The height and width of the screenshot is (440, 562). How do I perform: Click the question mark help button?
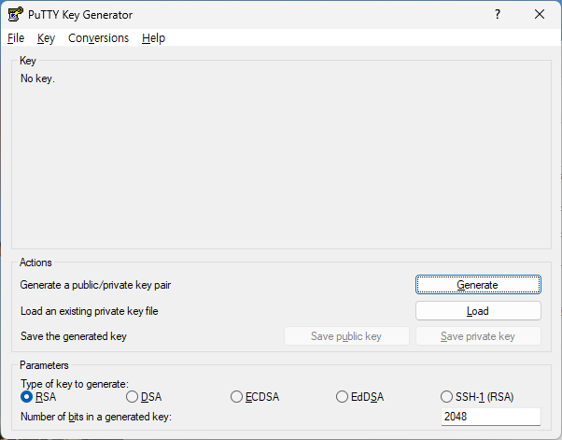pyautogui.click(x=498, y=15)
